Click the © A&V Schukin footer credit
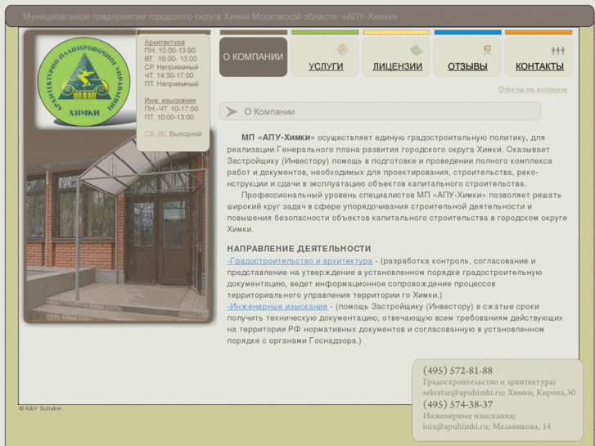Viewport: 595px width, 446px height. [x=40, y=408]
